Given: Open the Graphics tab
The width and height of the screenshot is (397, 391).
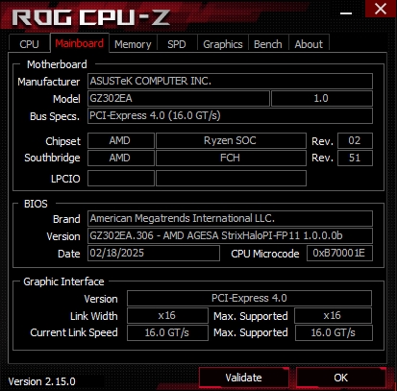Looking at the screenshot, I should 223,44.
